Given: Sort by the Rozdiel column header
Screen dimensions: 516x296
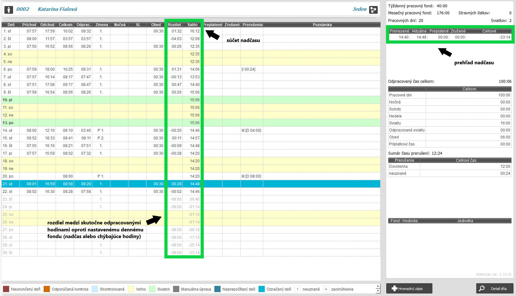Looking at the screenshot, I should [x=174, y=25].
